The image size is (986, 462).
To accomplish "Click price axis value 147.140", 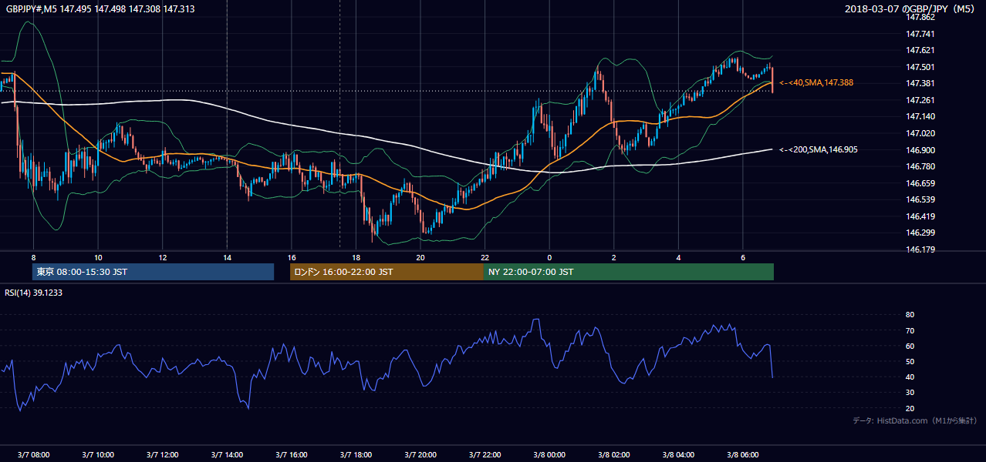I will [x=920, y=116].
